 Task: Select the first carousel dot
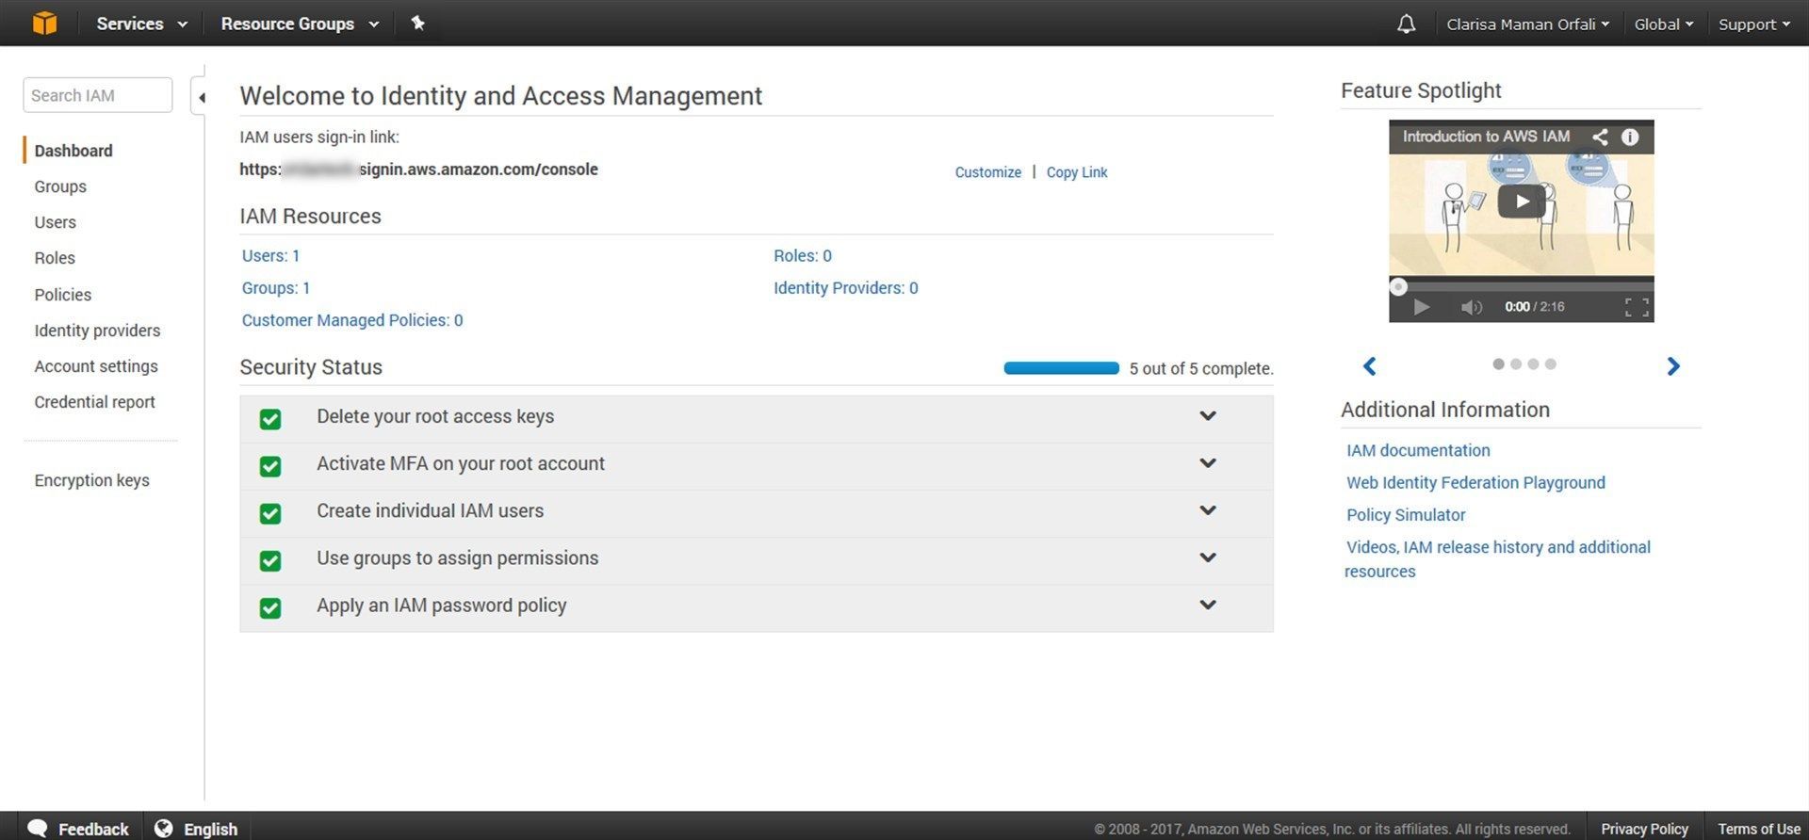pyautogui.click(x=1498, y=364)
